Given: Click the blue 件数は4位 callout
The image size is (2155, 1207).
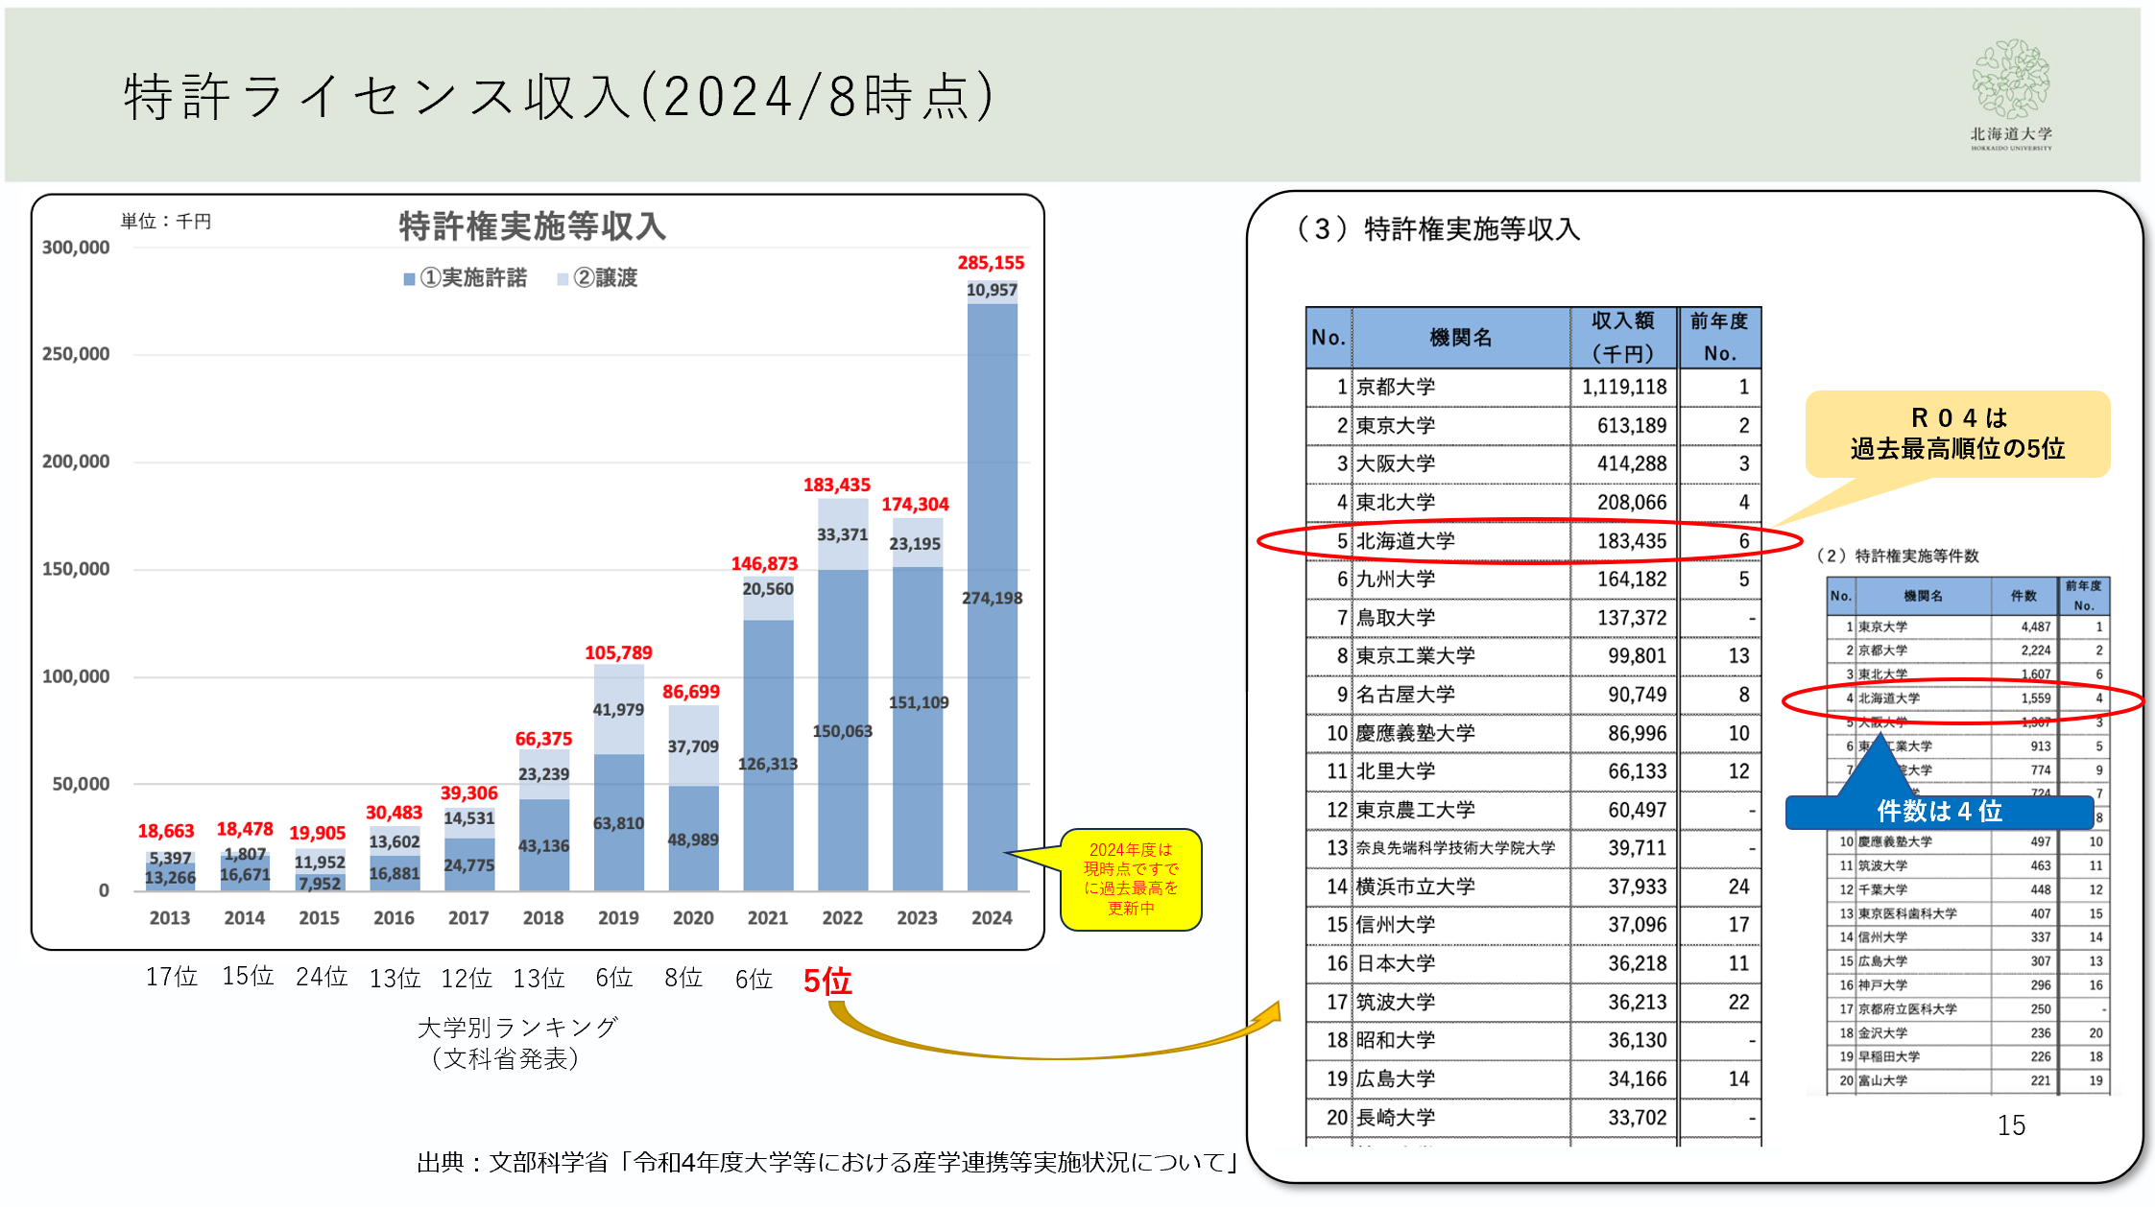Looking at the screenshot, I should pyautogui.click(x=1939, y=812).
